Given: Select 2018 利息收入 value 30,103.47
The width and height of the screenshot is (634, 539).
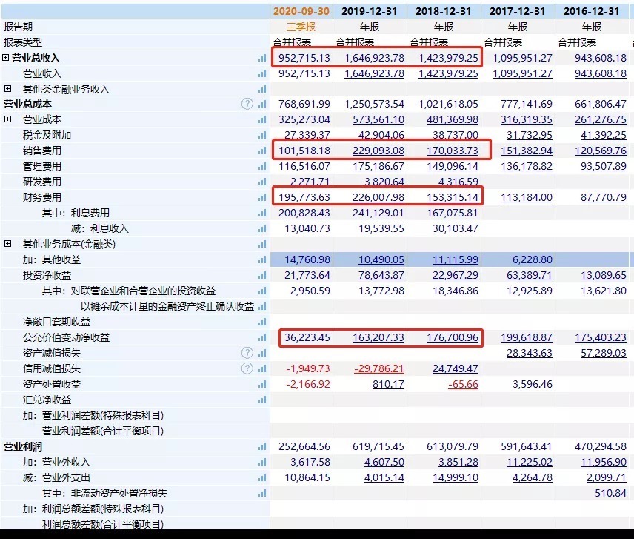Looking at the screenshot, I should 456,228.
